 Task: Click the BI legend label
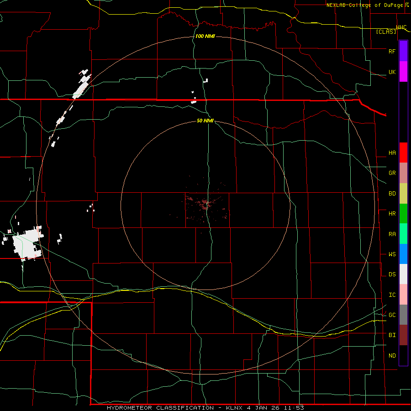pos(392,335)
